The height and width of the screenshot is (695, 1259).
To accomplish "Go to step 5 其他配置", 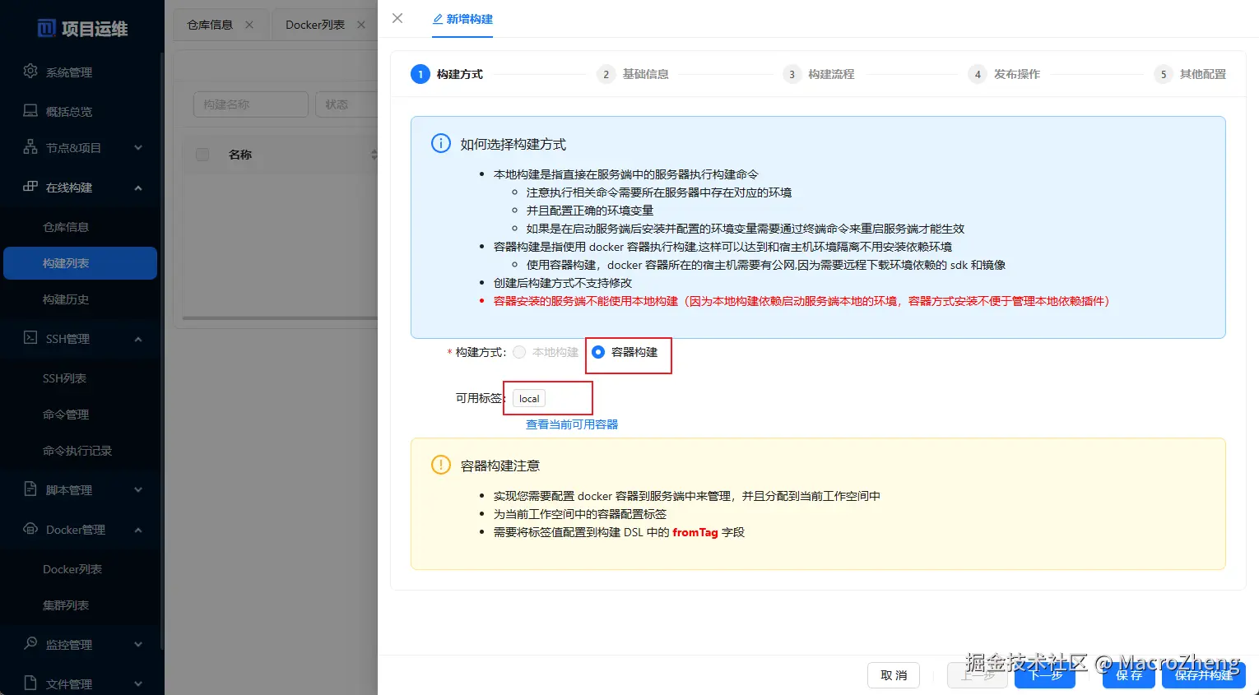I will tap(1190, 74).
